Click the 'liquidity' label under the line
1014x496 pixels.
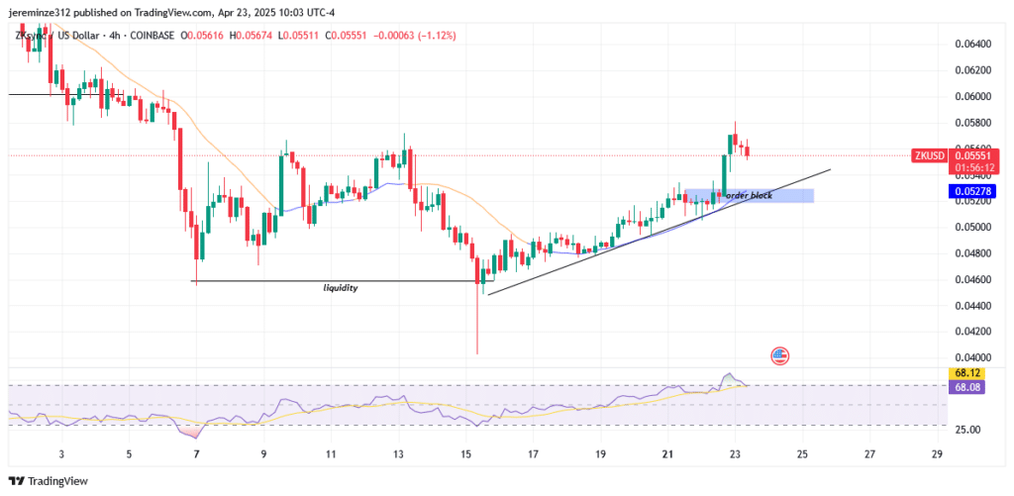(x=341, y=288)
